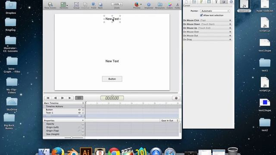Click the Group toolbar icon
This screenshot has height=155, width=276.
coord(76,5)
